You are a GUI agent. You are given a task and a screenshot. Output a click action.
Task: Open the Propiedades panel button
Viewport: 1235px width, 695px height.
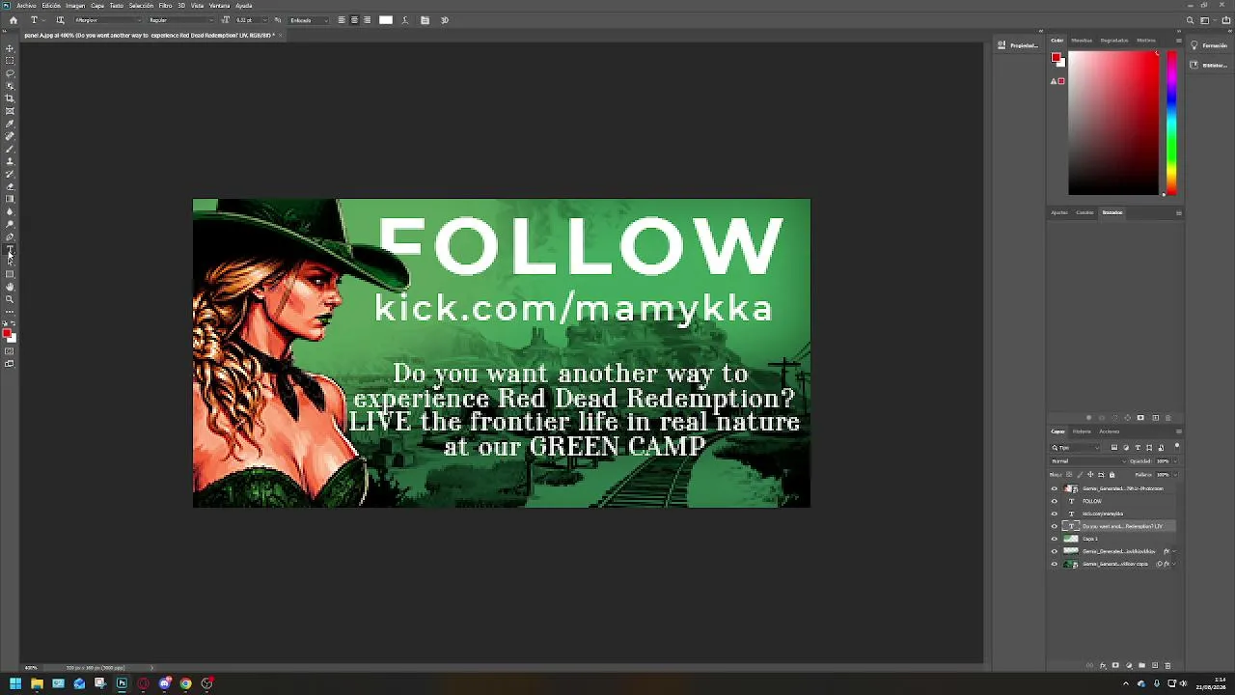tap(1017, 45)
